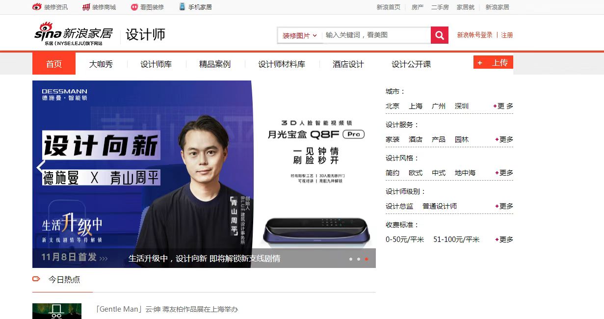Expand more cities with 更多 under 城市
This screenshot has width=604, height=319.
coord(504,106)
